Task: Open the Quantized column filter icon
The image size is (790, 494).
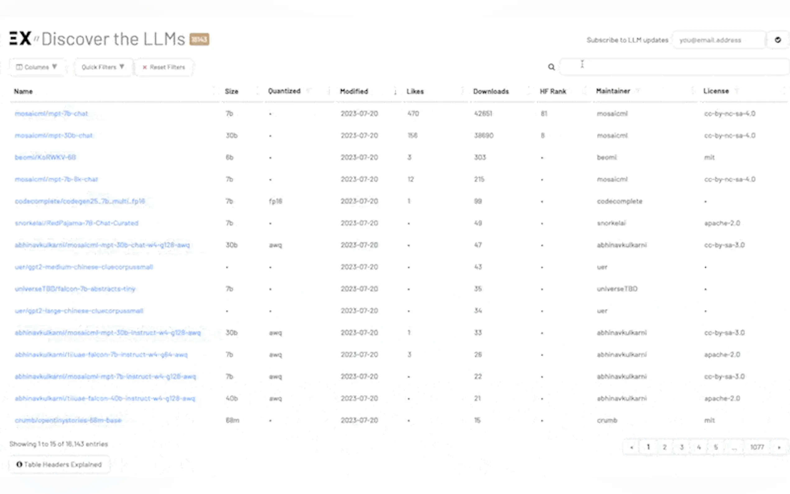Action: click(x=308, y=91)
